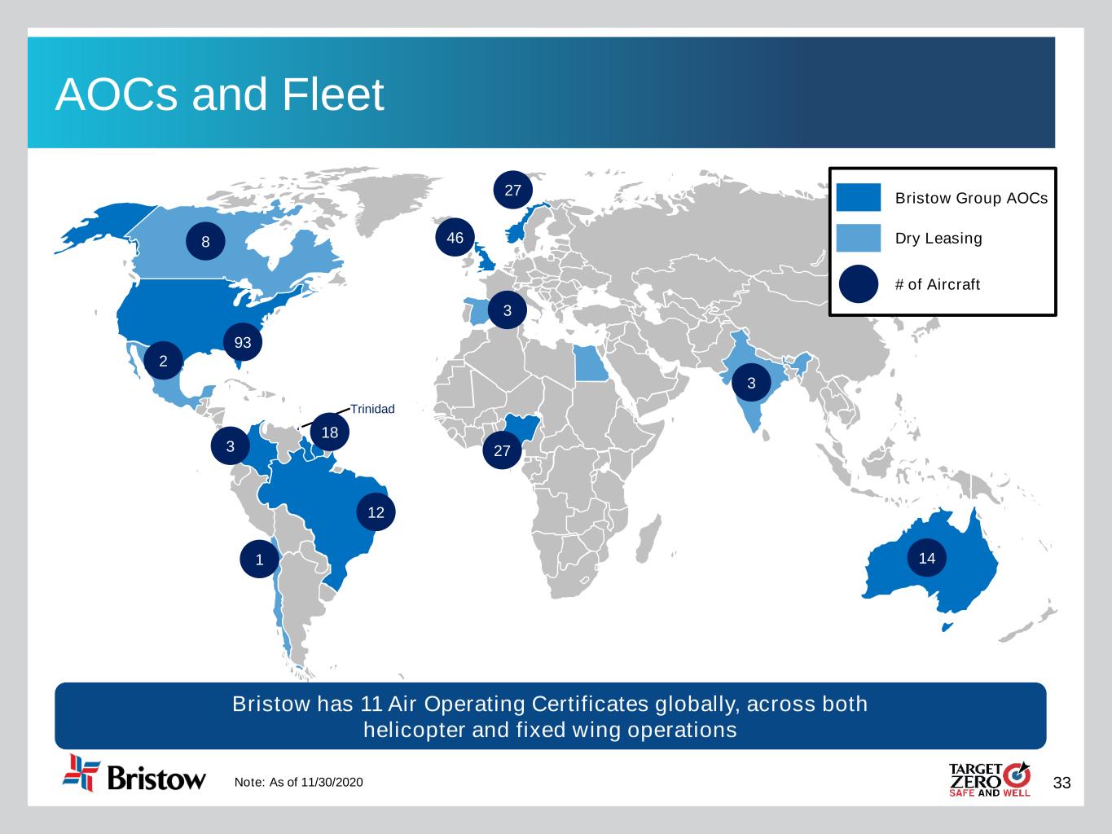1112x834 pixels.
Task: Click the '# of Aircraft' legend circle
Action: coord(858,284)
